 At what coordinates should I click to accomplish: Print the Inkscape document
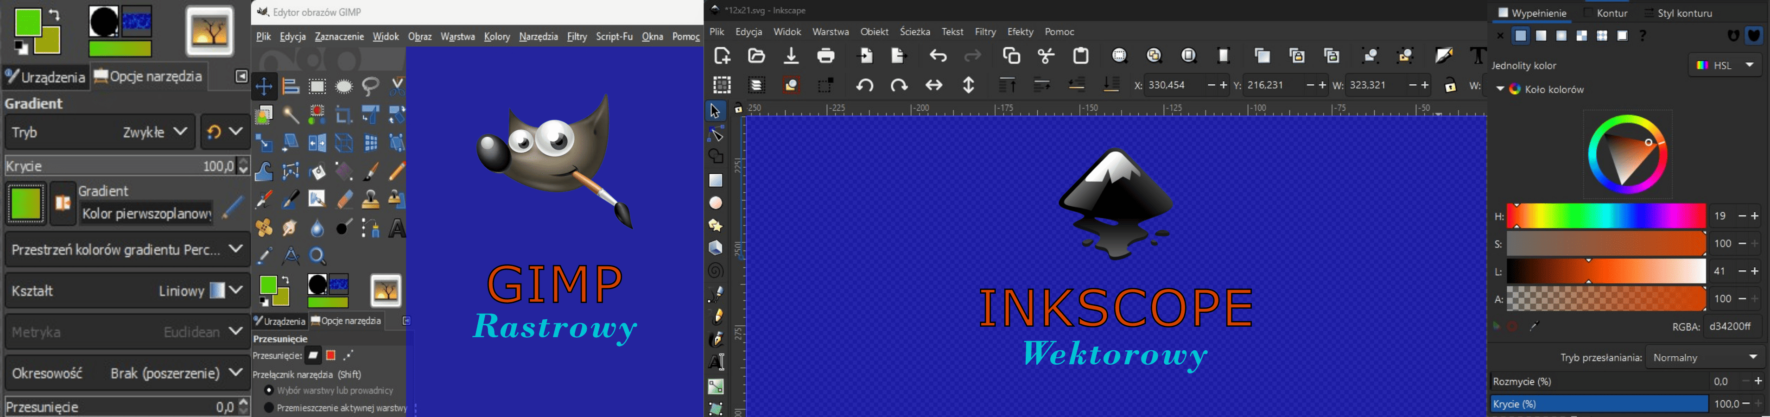click(826, 56)
